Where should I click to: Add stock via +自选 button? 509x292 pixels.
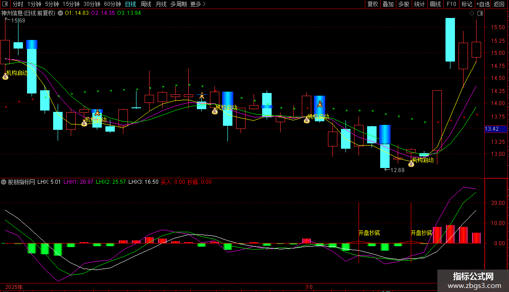pyautogui.click(x=483, y=4)
